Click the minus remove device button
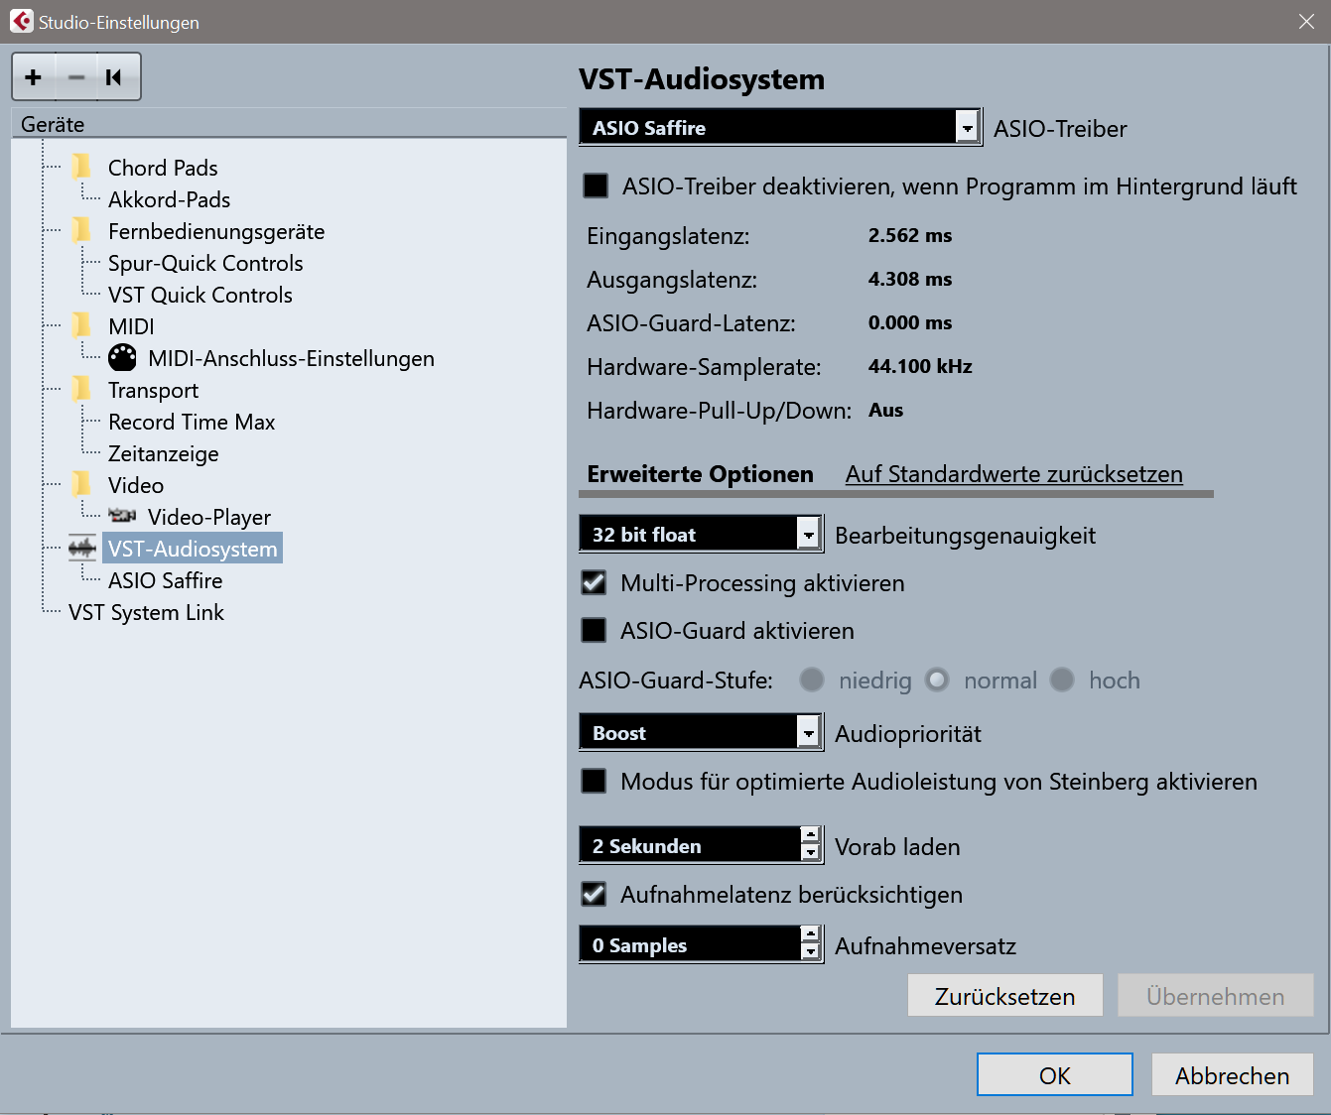 pyautogui.click(x=76, y=77)
